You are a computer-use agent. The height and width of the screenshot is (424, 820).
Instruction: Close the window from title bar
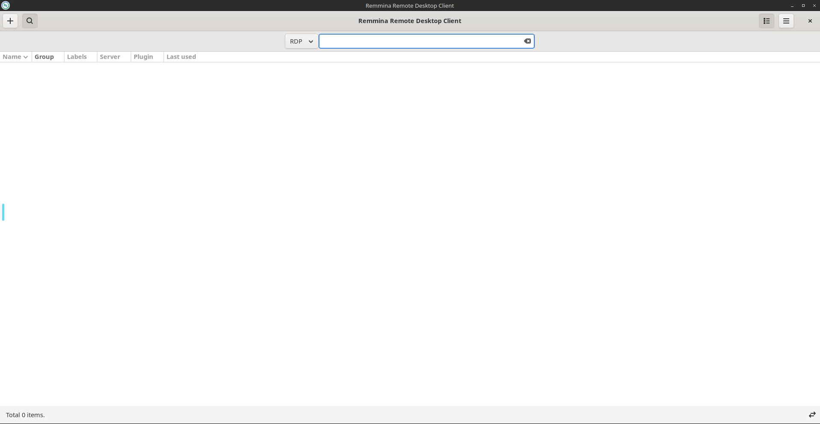pyautogui.click(x=814, y=6)
